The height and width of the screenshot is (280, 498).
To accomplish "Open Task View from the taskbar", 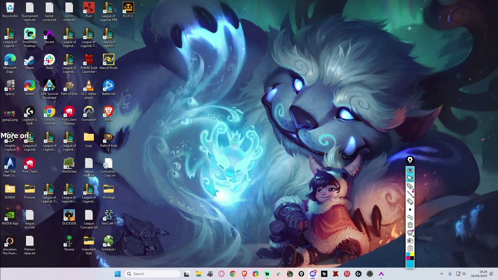I will [187, 274].
